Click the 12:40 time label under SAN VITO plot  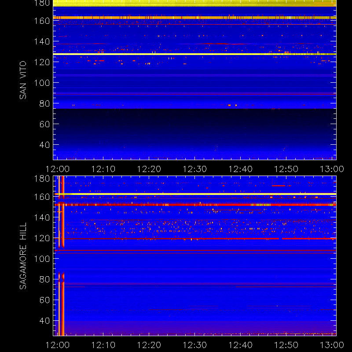(241, 169)
